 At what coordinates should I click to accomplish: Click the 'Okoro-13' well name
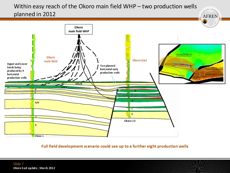coord(130,121)
